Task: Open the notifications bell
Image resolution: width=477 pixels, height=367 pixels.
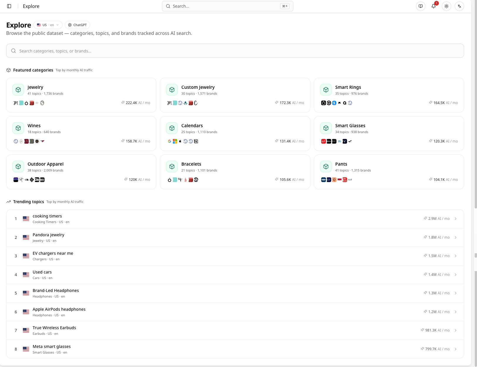Action: pos(434,6)
